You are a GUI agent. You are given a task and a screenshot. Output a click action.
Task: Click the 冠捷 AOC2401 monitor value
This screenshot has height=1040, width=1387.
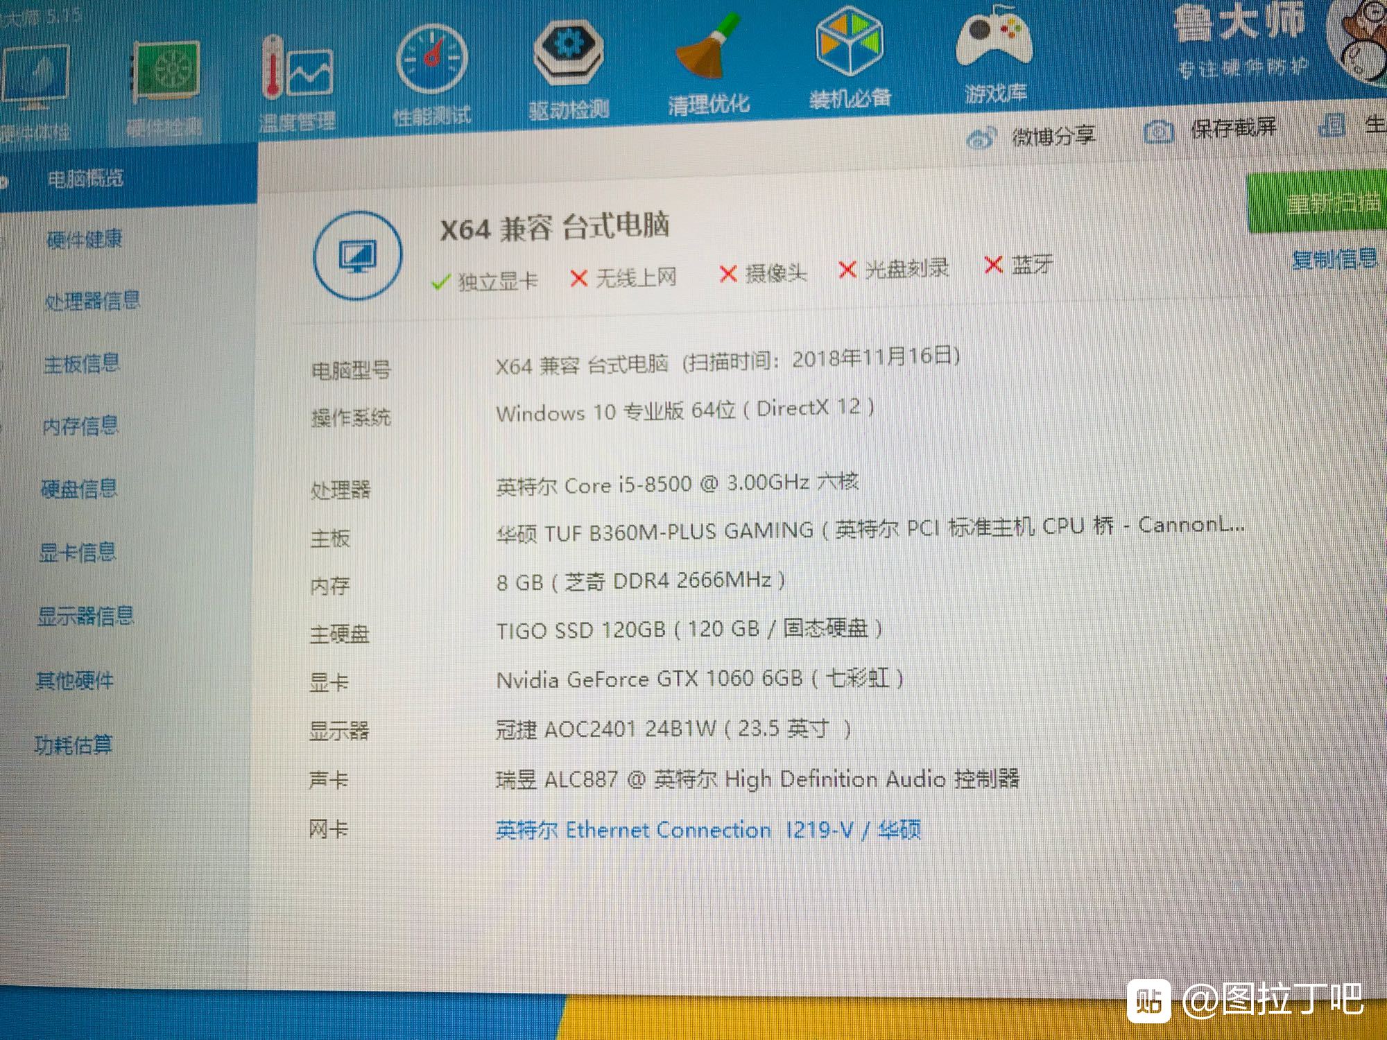coord(673,729)
